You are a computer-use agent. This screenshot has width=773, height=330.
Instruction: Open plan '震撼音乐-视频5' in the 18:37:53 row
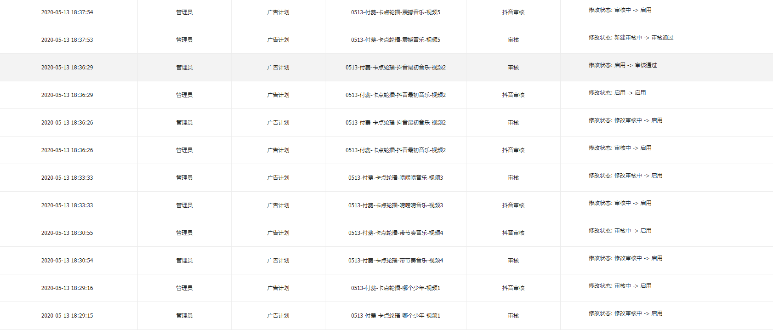395,40
